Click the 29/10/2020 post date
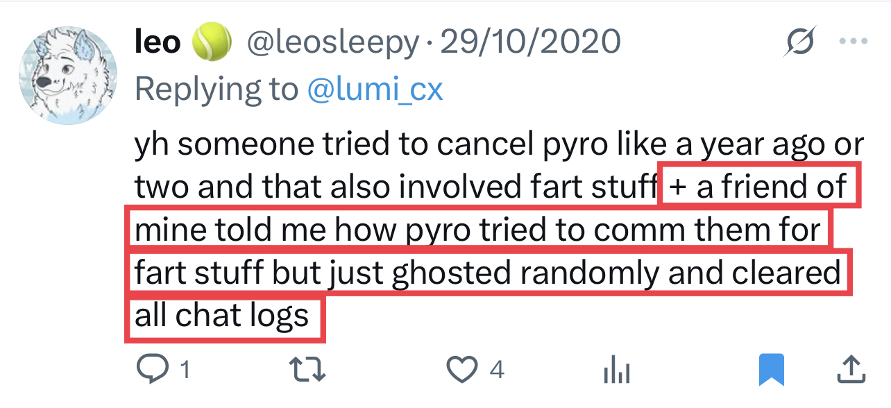The image size is (891, 408). (x=530, y=43)
